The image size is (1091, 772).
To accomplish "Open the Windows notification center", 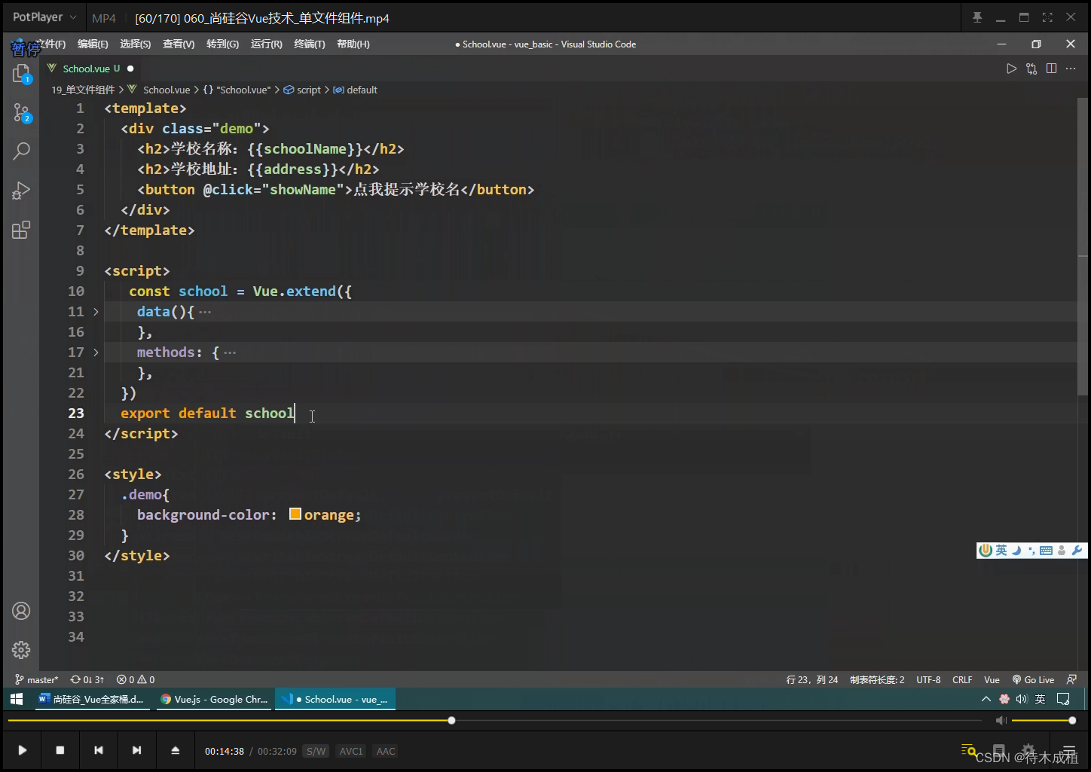I will pyautogui.click(x=1063, y=699).
